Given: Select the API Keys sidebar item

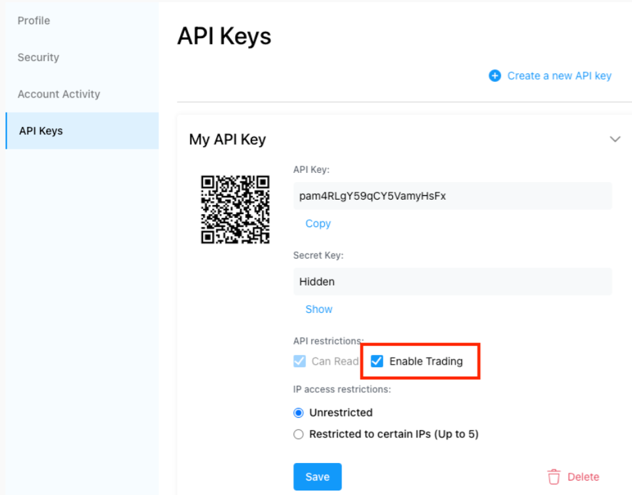Looking at the screenshot, I should coord(83,130).
